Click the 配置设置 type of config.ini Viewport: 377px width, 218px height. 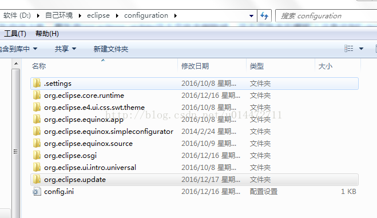point(264,192)
